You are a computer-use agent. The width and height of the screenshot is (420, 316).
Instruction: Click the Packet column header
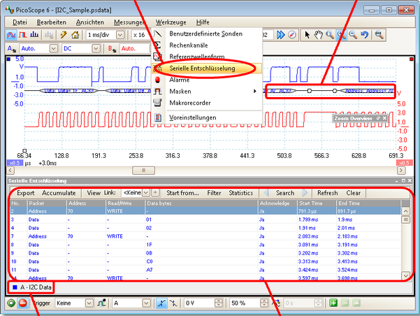coord(47,203)
